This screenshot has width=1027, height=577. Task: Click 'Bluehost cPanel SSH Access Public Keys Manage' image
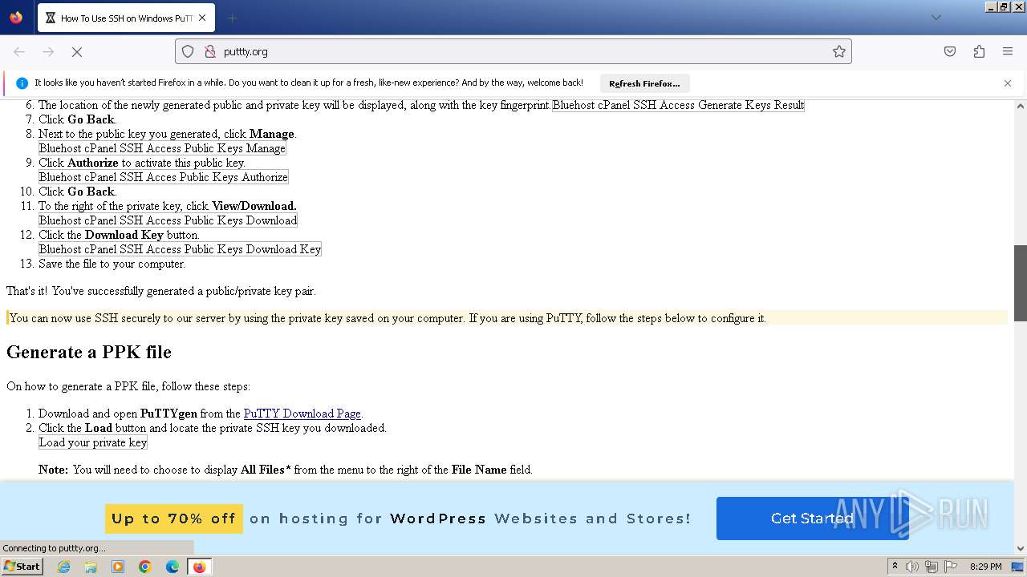coord(162,148)
